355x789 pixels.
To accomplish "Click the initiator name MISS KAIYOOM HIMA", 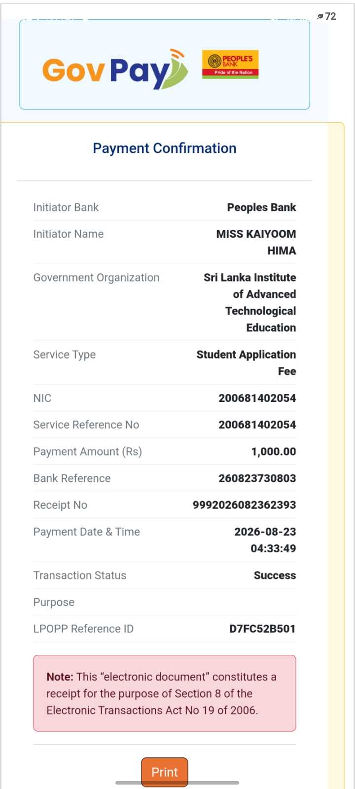I will [x=256, y=242].
